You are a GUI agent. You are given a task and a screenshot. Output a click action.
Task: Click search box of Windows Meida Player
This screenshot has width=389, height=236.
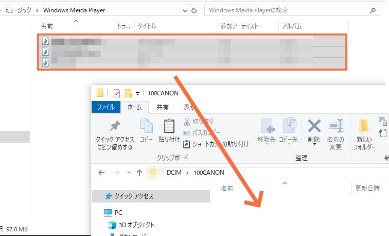[x=292, y=10]
